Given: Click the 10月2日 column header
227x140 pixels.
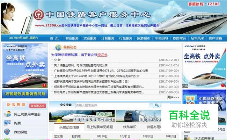Looking at the screenshot, I should click(x=148, y=136).
